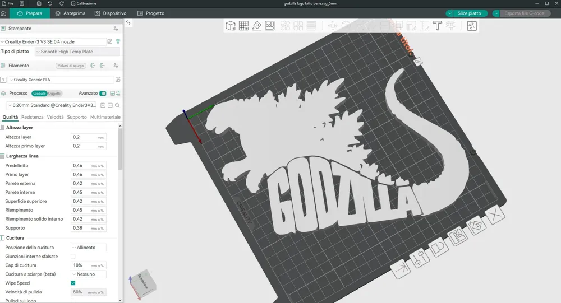Open the Slice piatto dropdown arrow
The height and width of the screenshot is (303, 561).
click(449, 13)
